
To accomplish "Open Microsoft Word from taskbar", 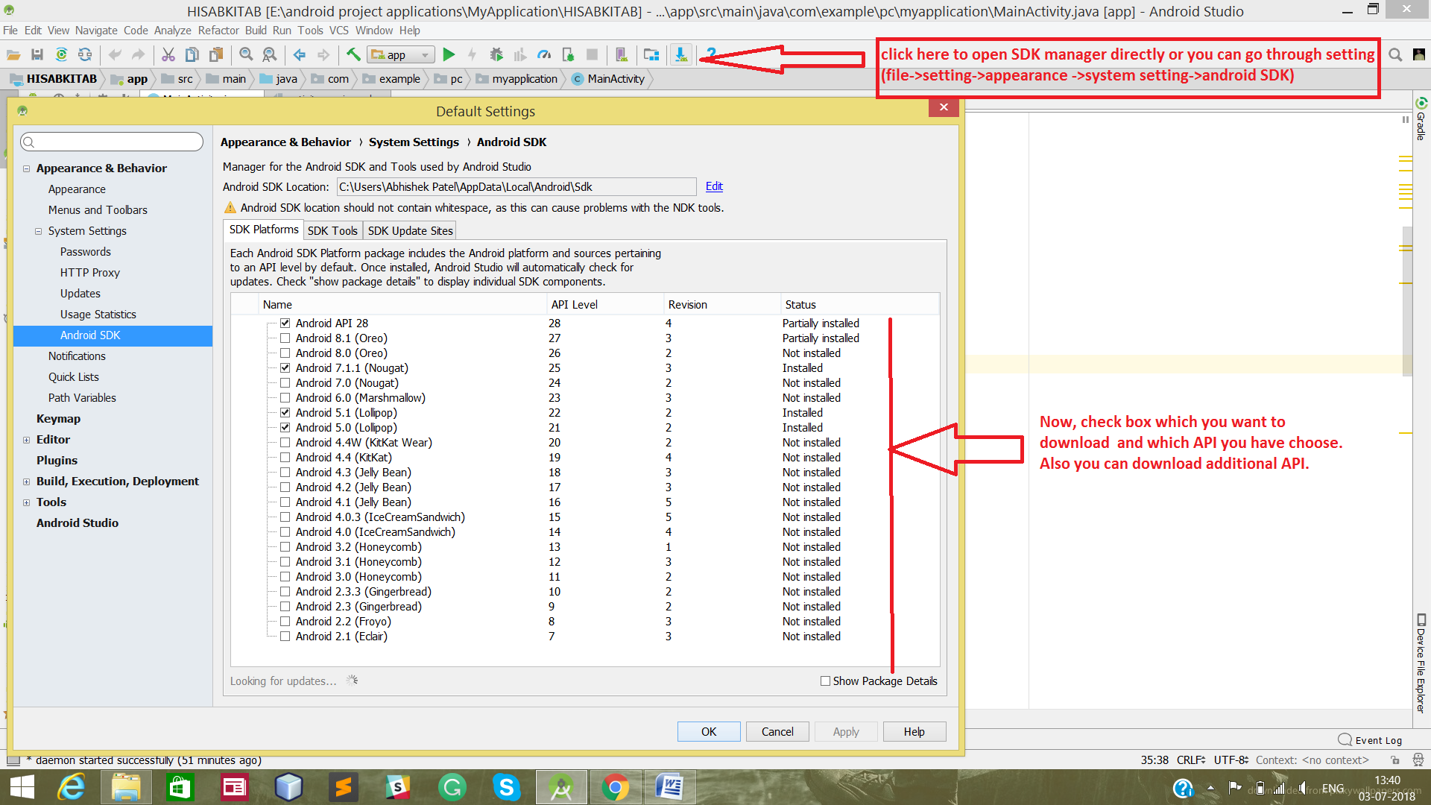I will coord(669,787).
